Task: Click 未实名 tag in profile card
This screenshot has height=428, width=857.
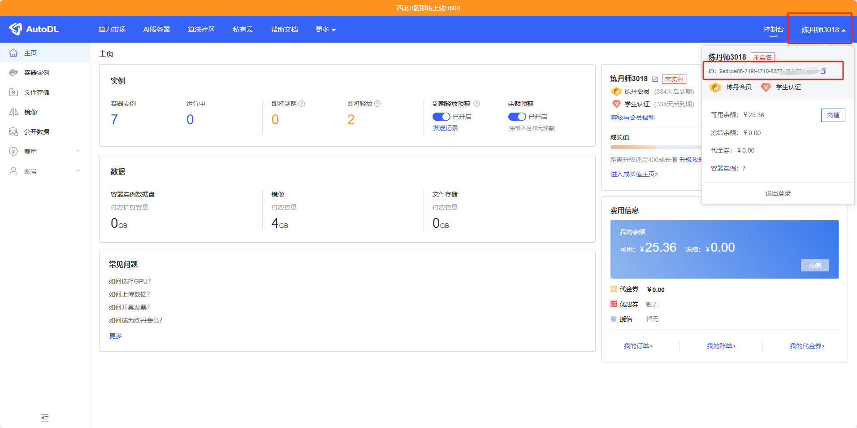Action: click(674, 79)
